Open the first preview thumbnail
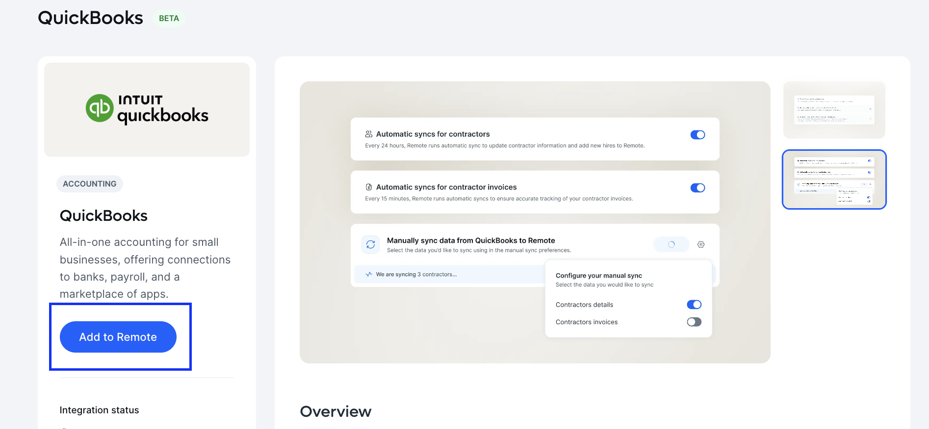Screen dimensions: 929x429 click(834, 110)
